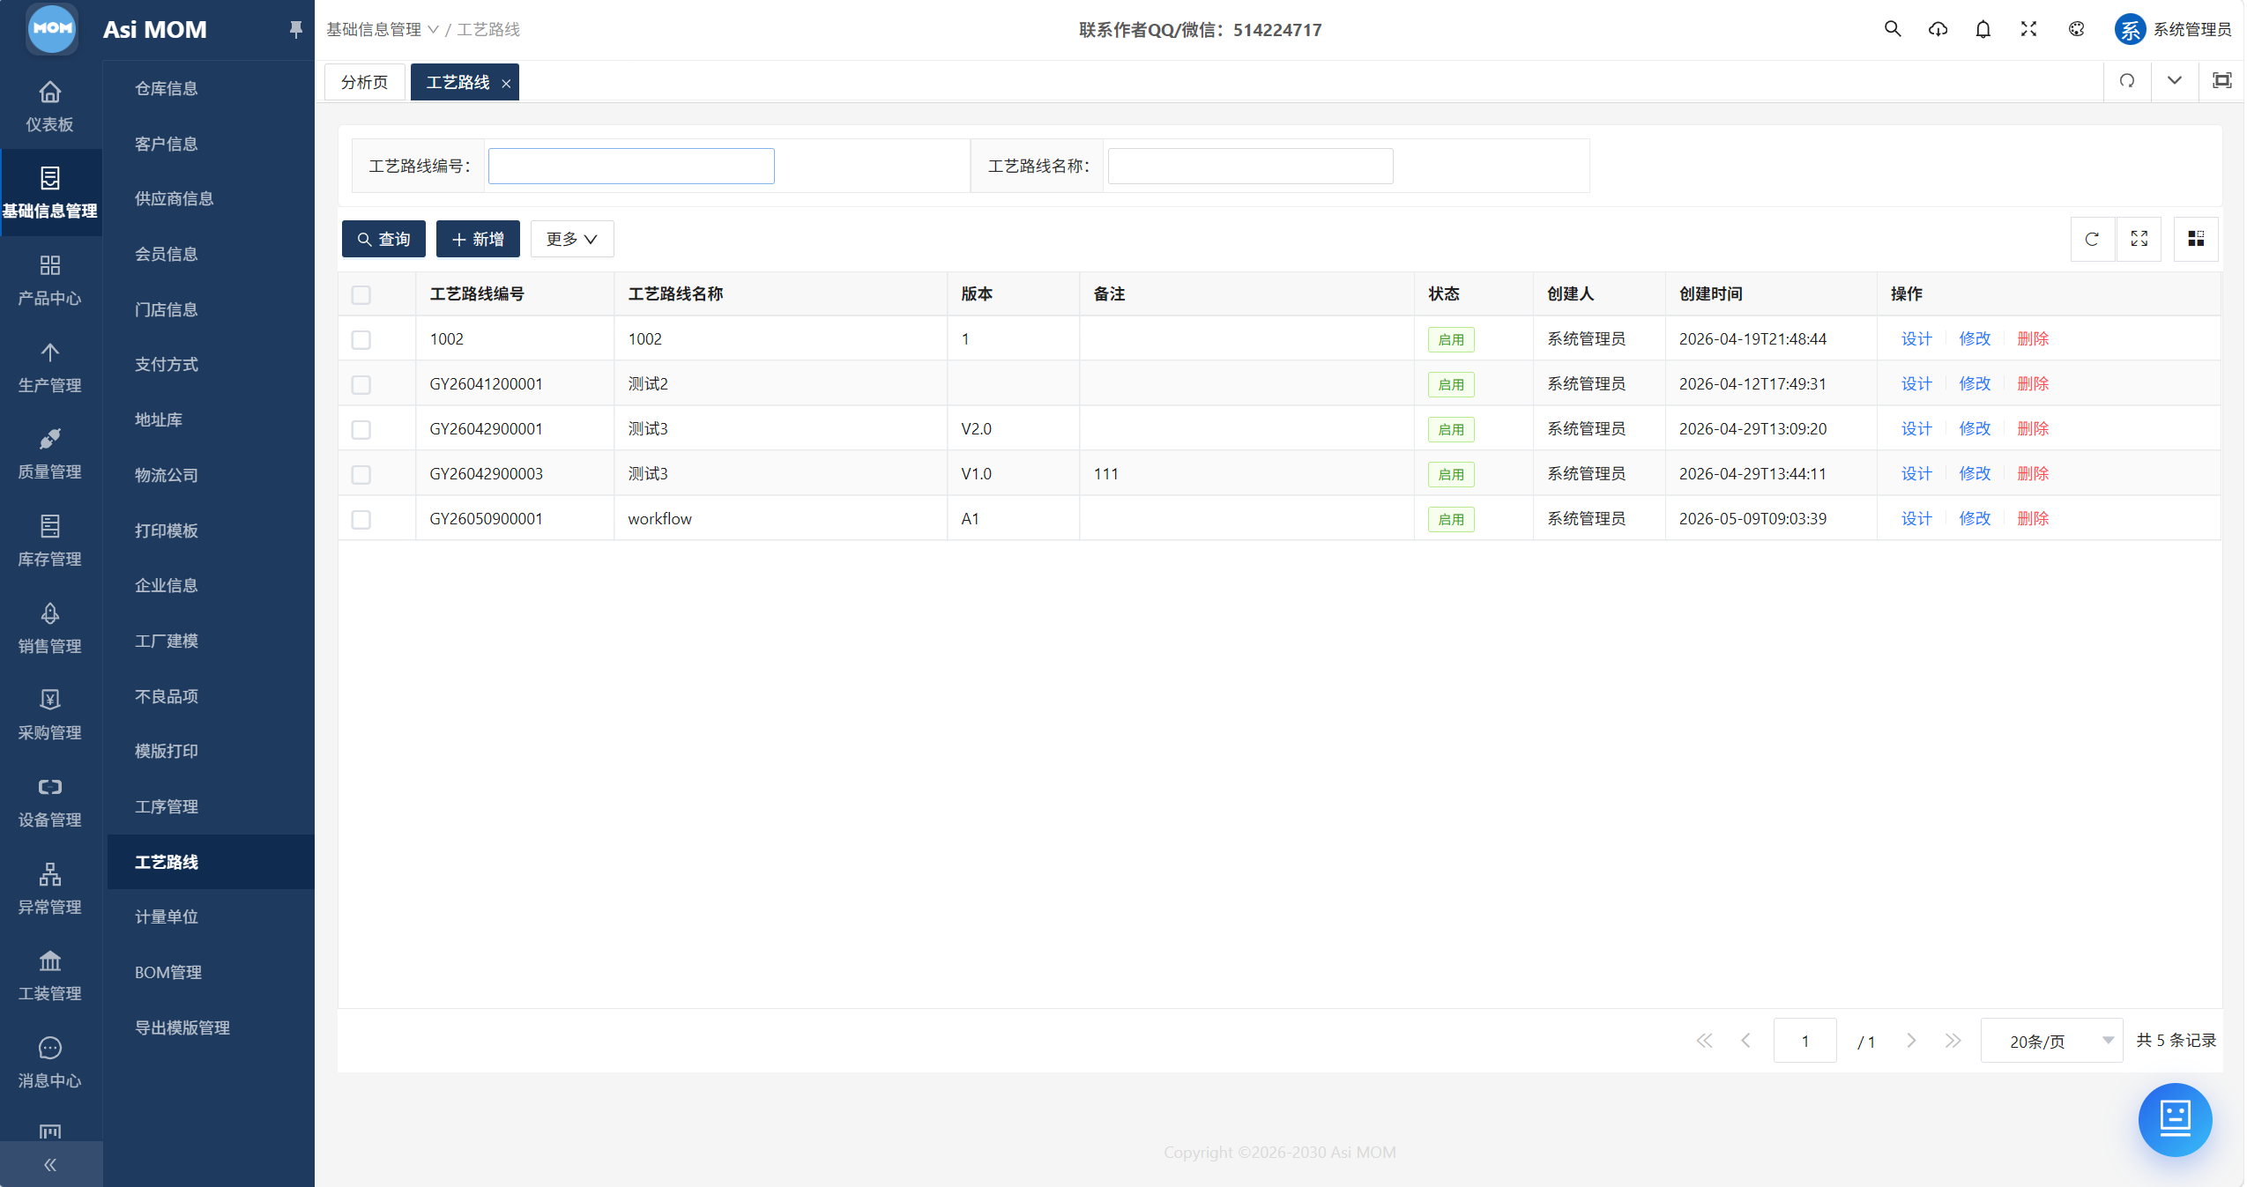Click the 新增 add button
This screenshot has height=1187, width=2247.
pos(478,239)
